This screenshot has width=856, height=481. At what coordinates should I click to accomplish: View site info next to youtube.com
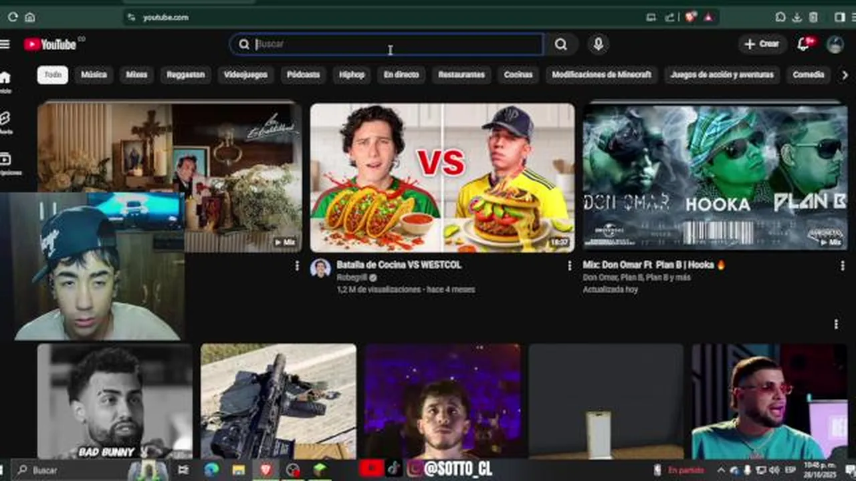(131, 17)
